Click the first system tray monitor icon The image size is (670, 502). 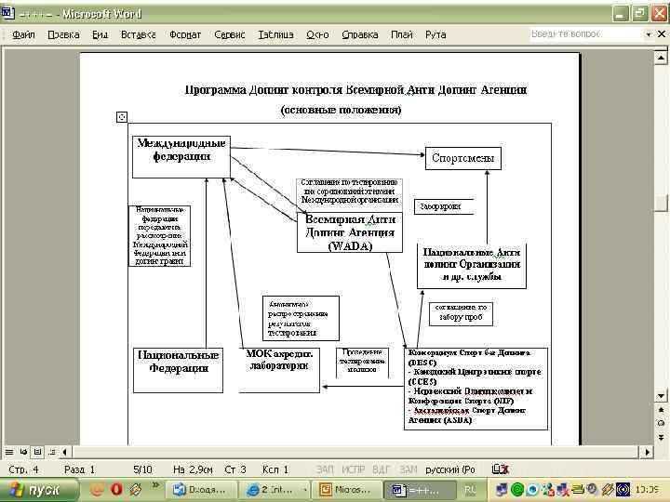[x=502, y=489]
